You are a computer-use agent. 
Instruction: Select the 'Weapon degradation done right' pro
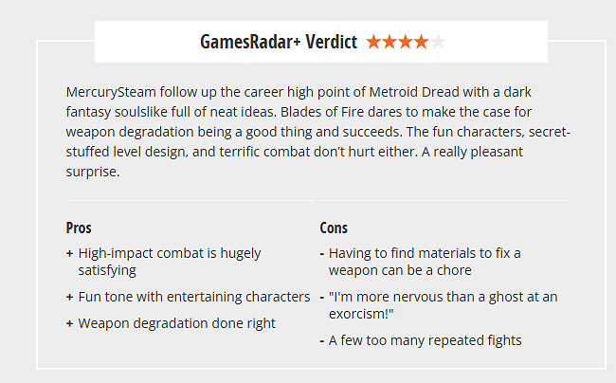177,323
